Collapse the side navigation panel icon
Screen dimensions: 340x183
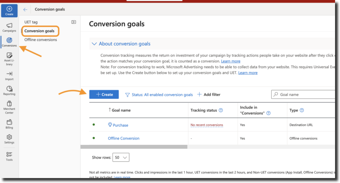click(x=74, y=22)
